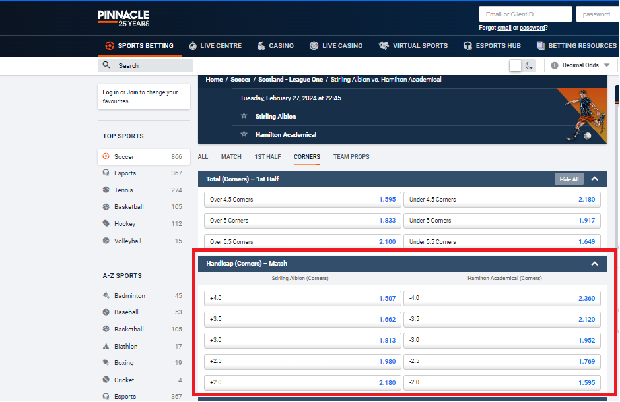Click the Live Casino roulette icon

314,45
